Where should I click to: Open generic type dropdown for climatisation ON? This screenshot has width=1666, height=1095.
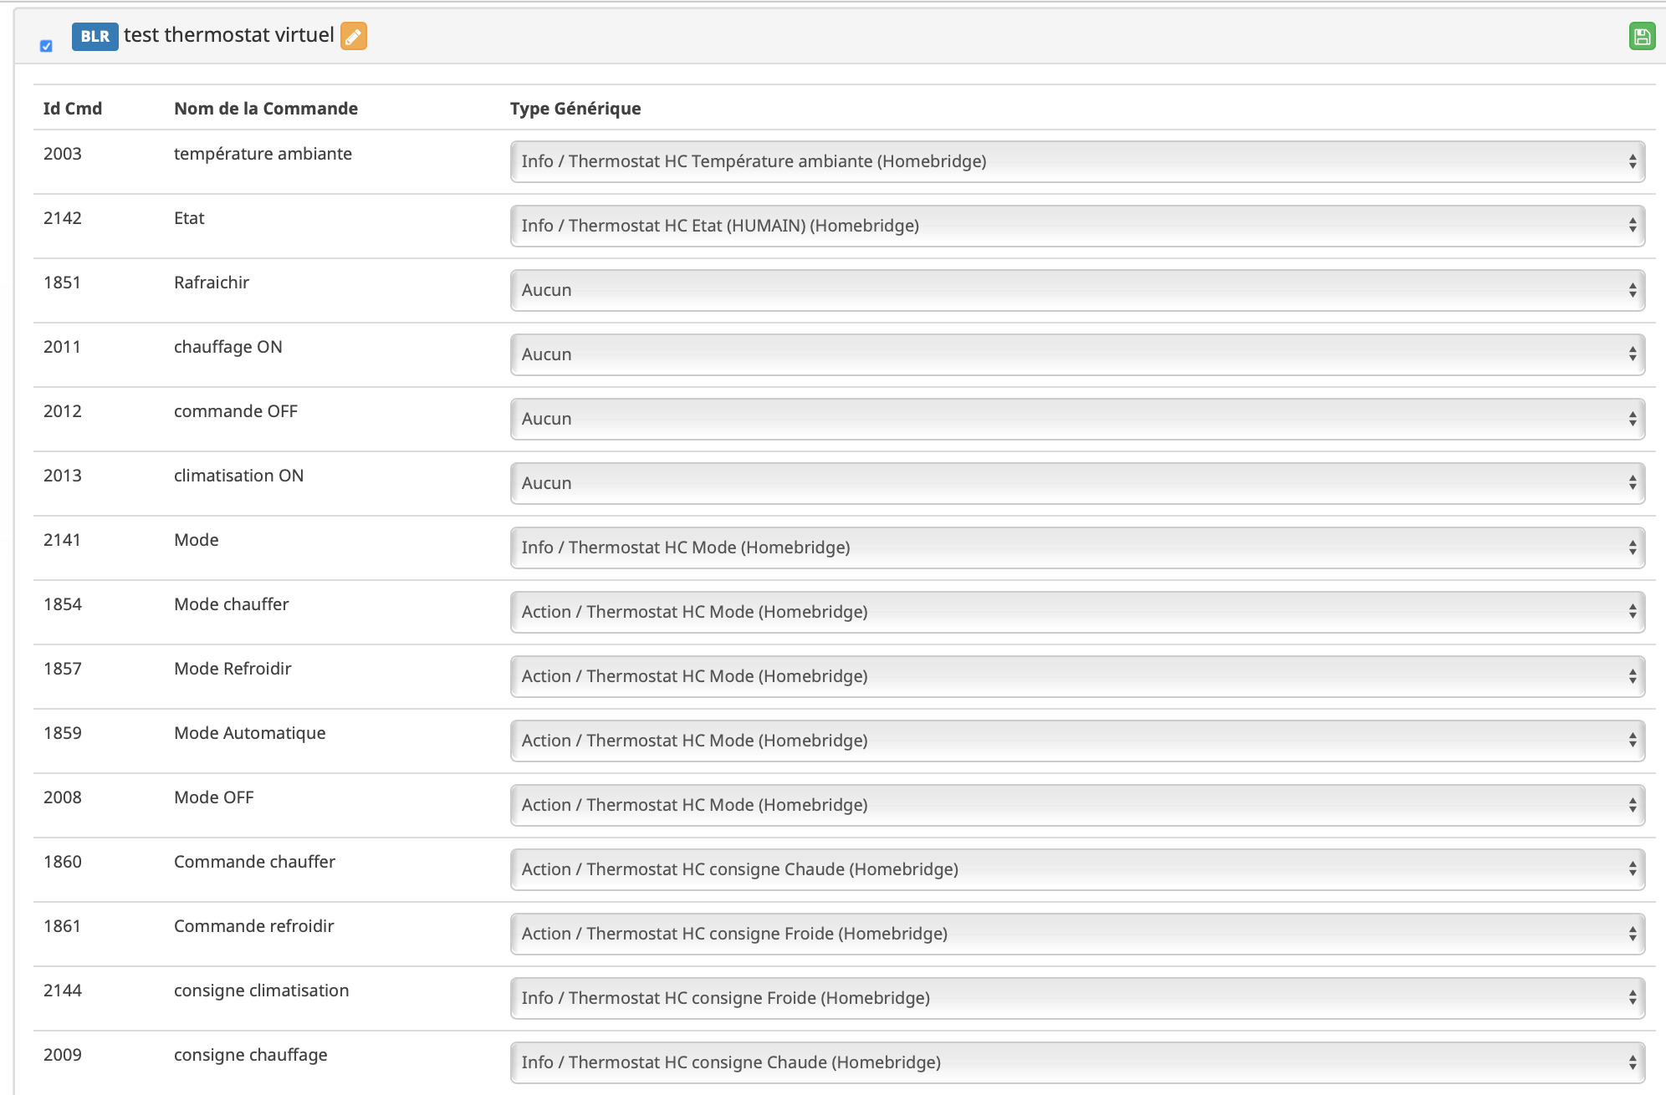coord(1077,483)
